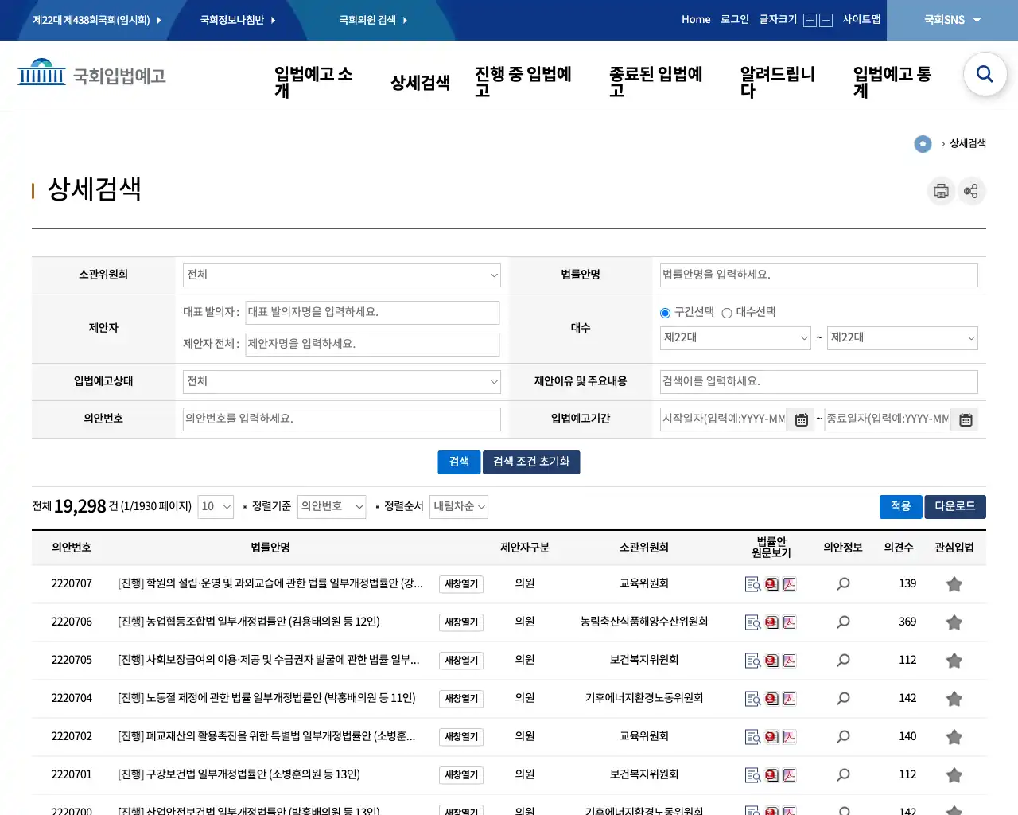1018x815 pixels.
Task: Open the site search magnifier icon
Action: click(x=985, y=74)
